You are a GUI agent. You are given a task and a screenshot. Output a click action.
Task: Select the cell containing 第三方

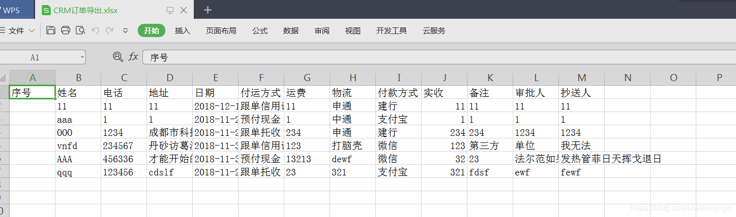[490, 146]
